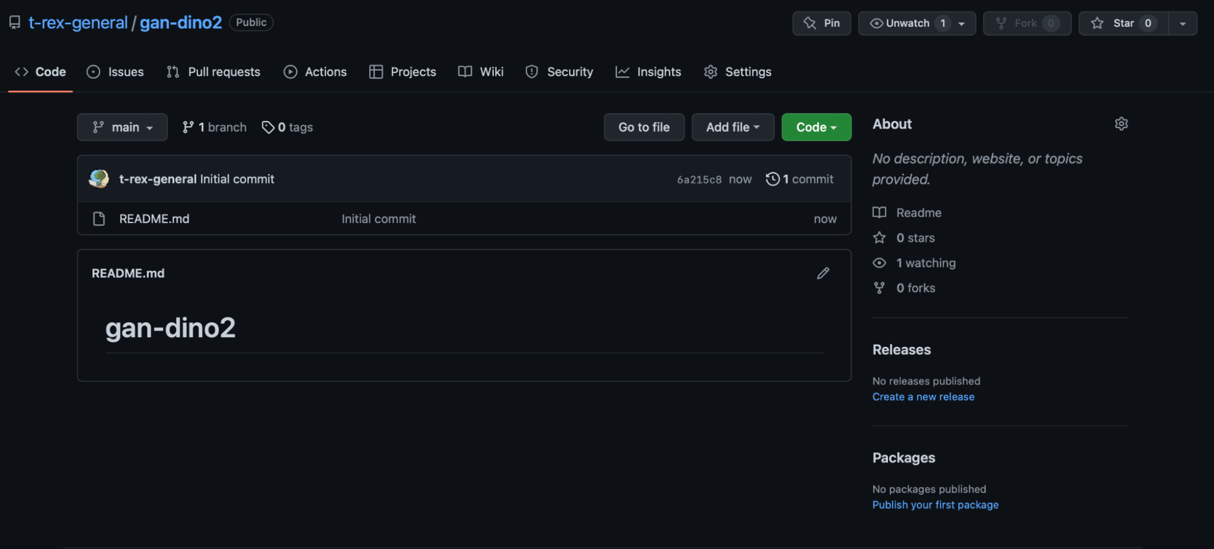1214x549 pixels.
Task: Open the Releases heading link
Action: click(902, 350)
